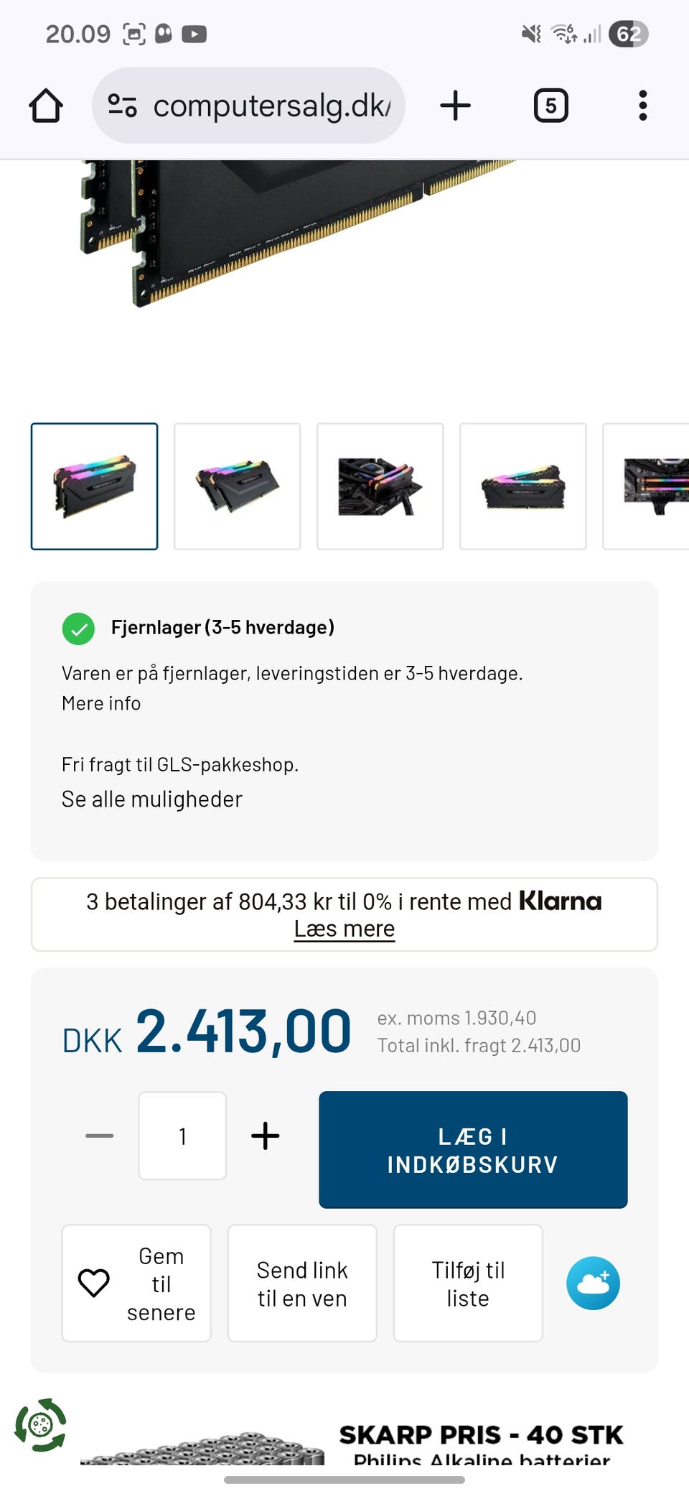Tap the computersalg.dk address bar
Screen dimensions: 689x1494
pos(248,106)
